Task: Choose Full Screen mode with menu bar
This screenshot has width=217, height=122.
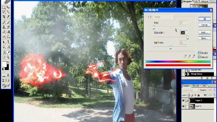Action: click(x=6, y=80)
